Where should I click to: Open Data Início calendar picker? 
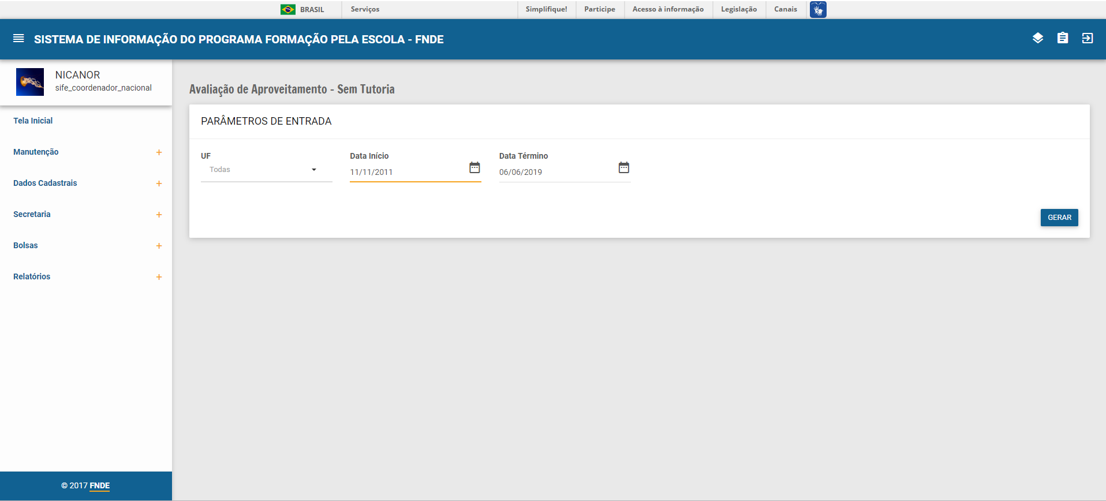click(x=474, y=167)
